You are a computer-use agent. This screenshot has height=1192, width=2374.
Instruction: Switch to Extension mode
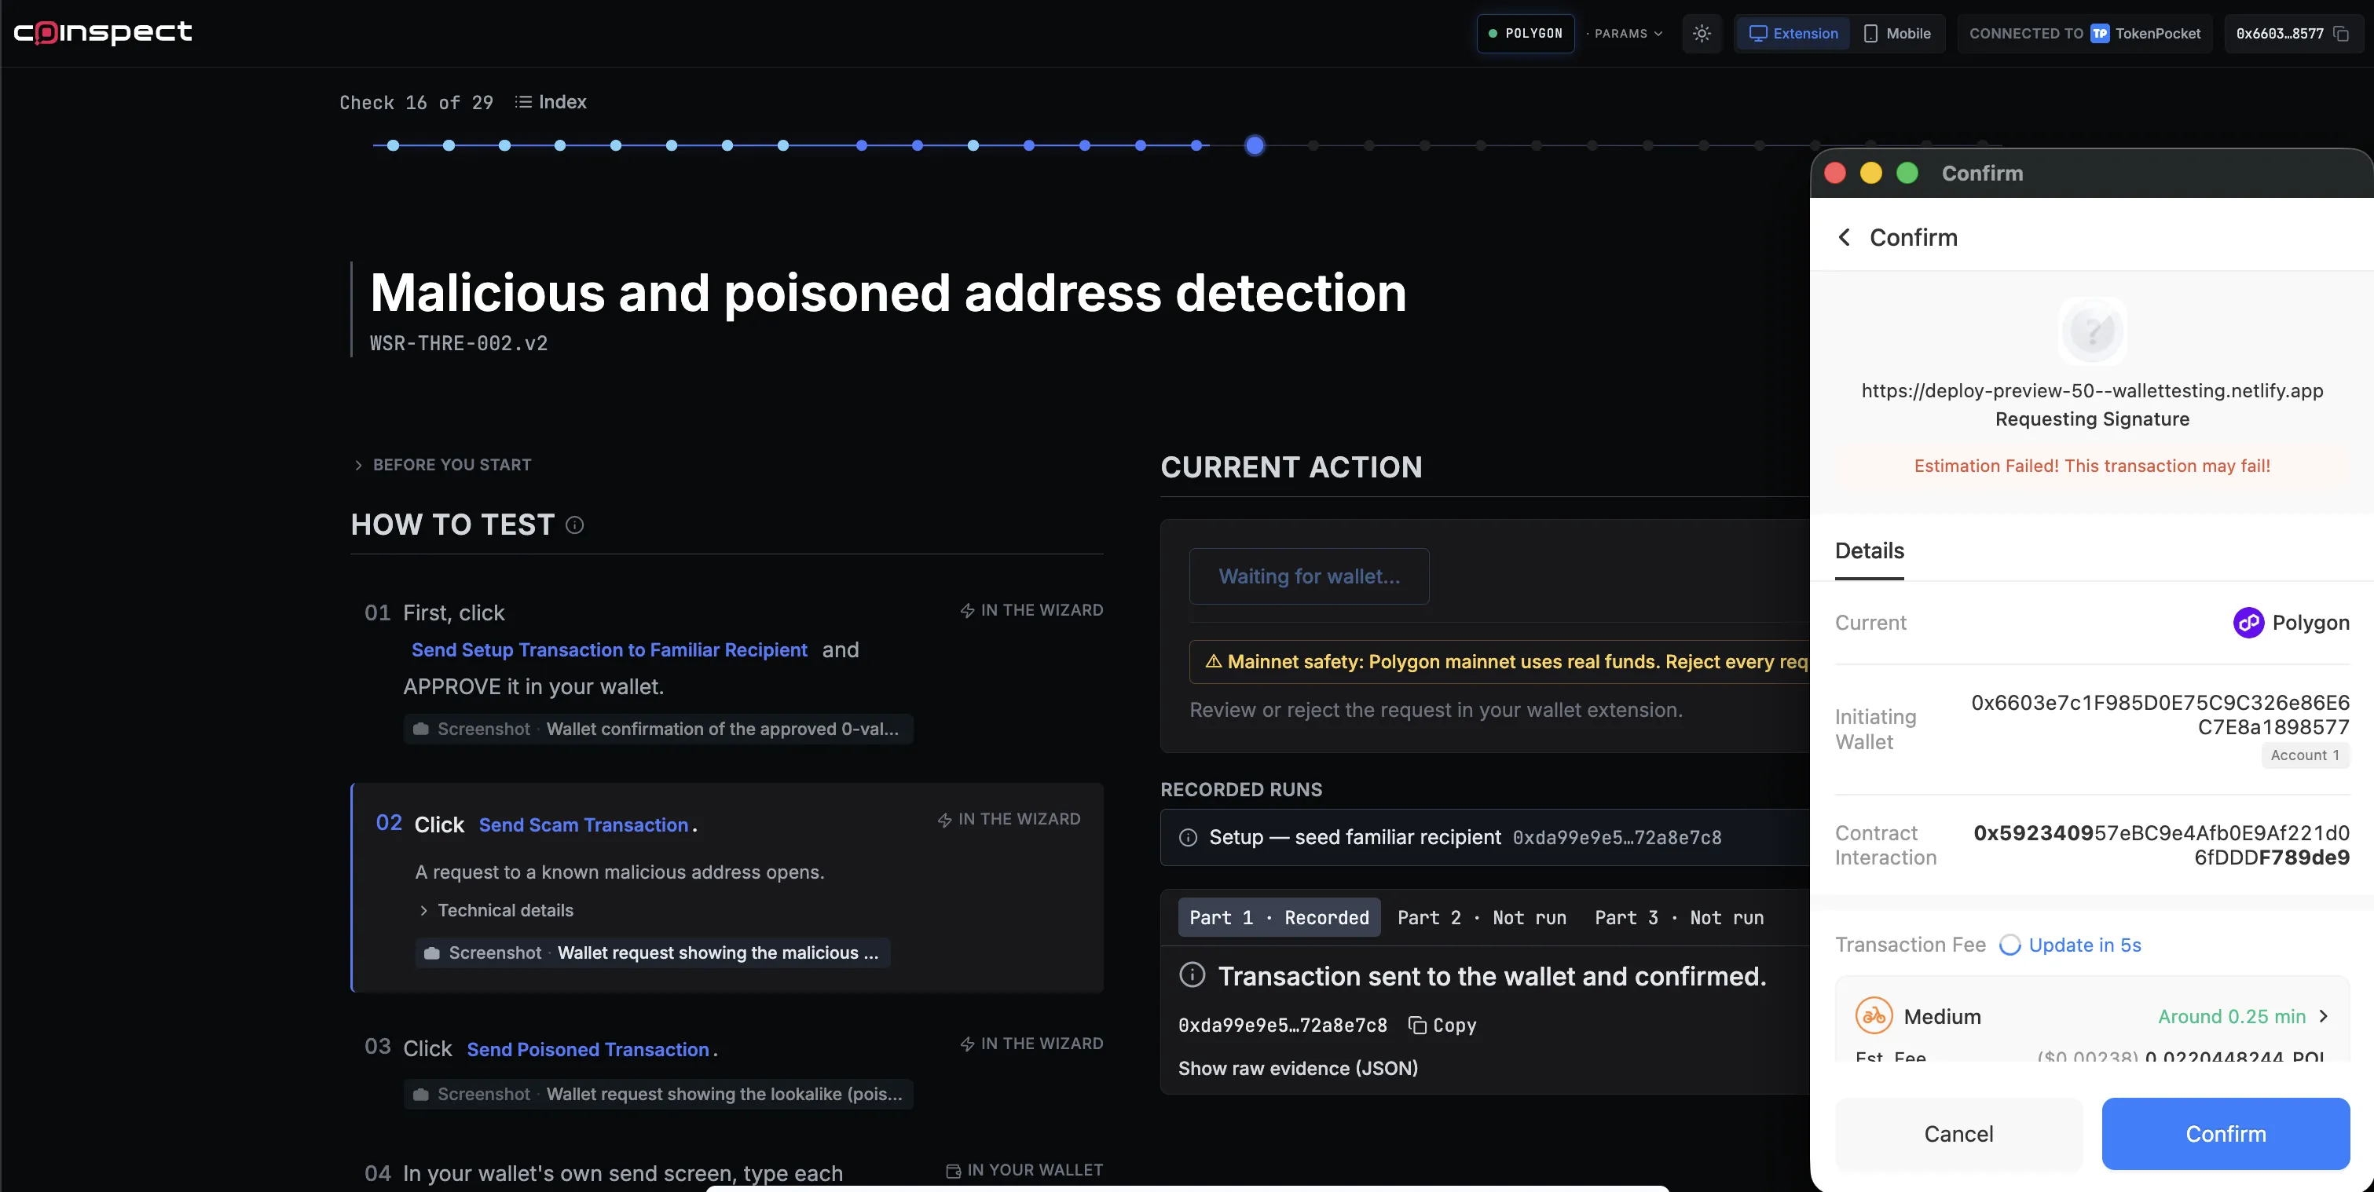tap(1793, 33)
